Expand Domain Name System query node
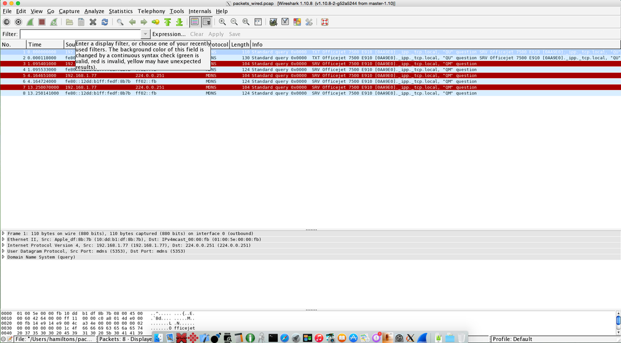621x343 pixels. pos(3,257)
